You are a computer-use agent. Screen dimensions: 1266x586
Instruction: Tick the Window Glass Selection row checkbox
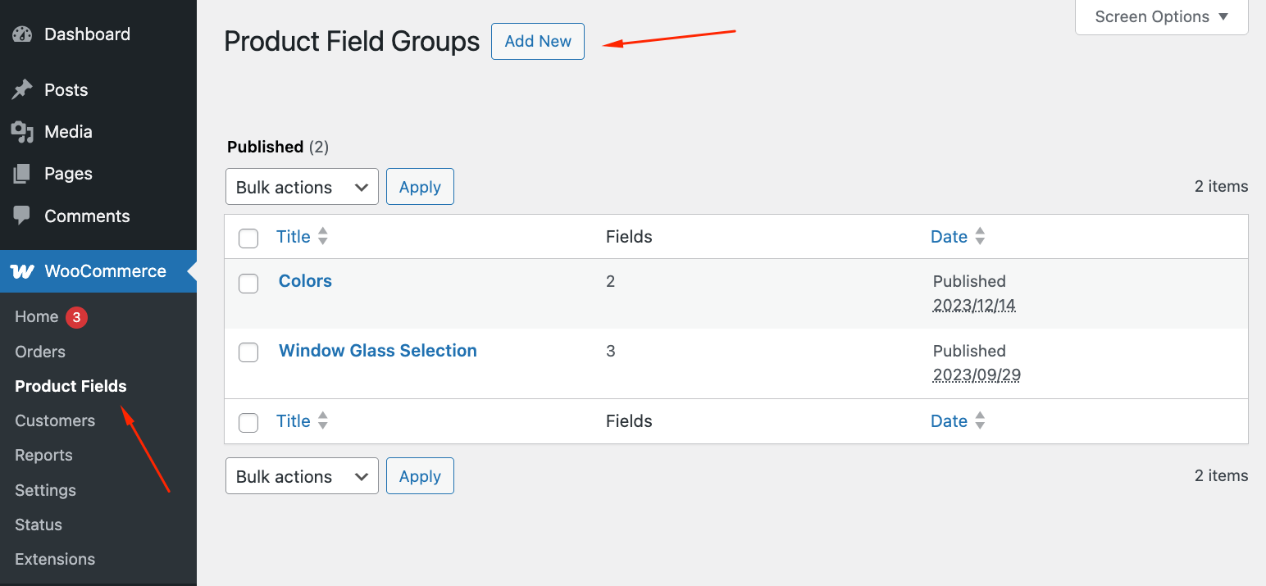tap(248, 352)
